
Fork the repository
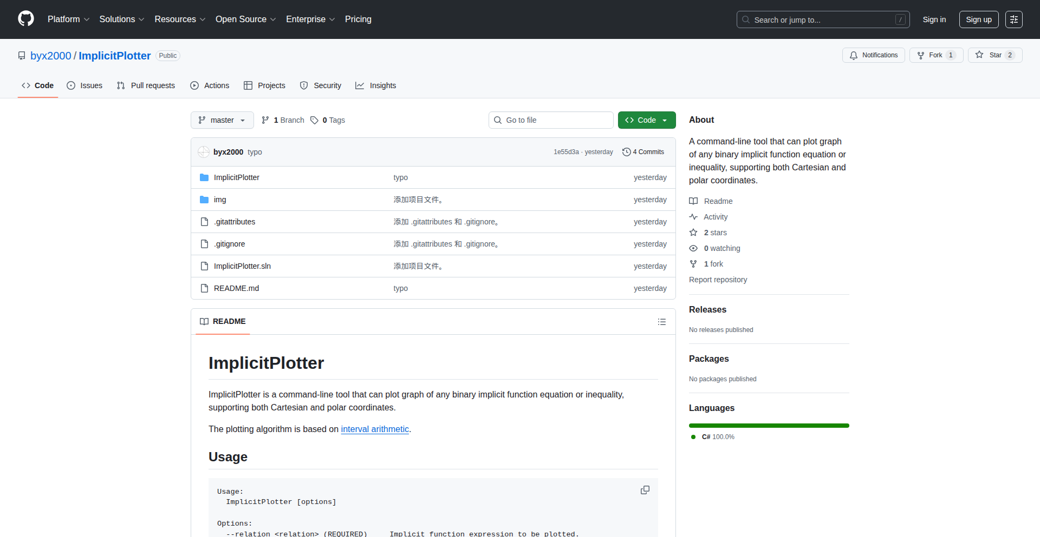pyautogui.click(x=935, y=55)
